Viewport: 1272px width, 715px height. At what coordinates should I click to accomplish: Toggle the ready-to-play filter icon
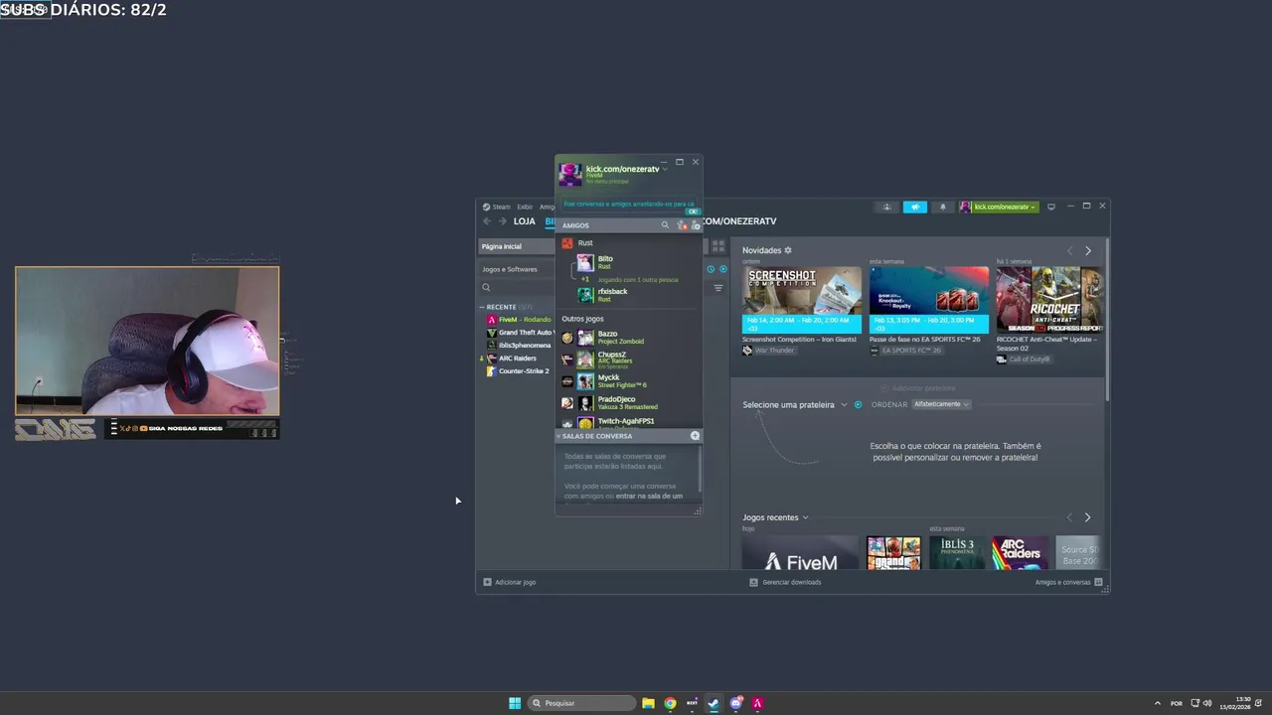[x=723, y=269]
